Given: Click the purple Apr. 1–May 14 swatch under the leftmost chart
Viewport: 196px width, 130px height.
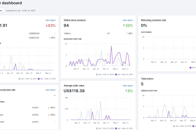Looking at the screenshot, I should click(x=39, y=79).
